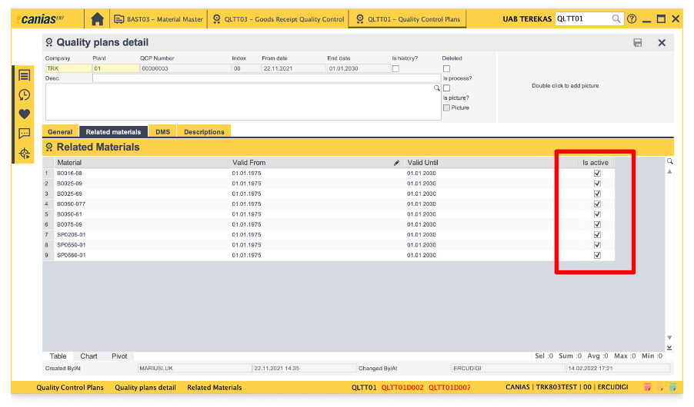Open the menu list icon in left sidebar
This screenshot has width=694, height=407.
[25, 75]
